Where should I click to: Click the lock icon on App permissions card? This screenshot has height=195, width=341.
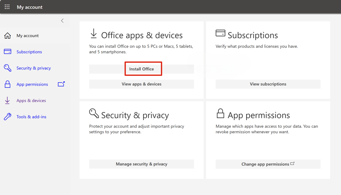[220, 113]
